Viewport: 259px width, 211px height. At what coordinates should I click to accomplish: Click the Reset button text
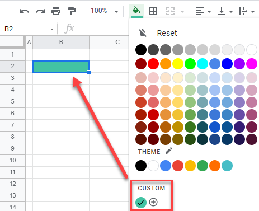167,33
